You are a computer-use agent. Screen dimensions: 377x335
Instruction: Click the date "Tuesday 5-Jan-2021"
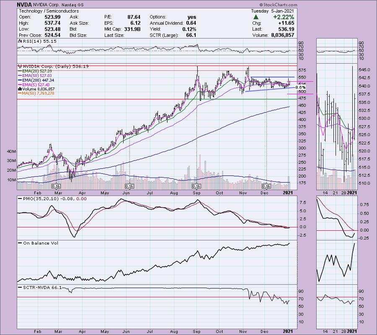(272, 11)
